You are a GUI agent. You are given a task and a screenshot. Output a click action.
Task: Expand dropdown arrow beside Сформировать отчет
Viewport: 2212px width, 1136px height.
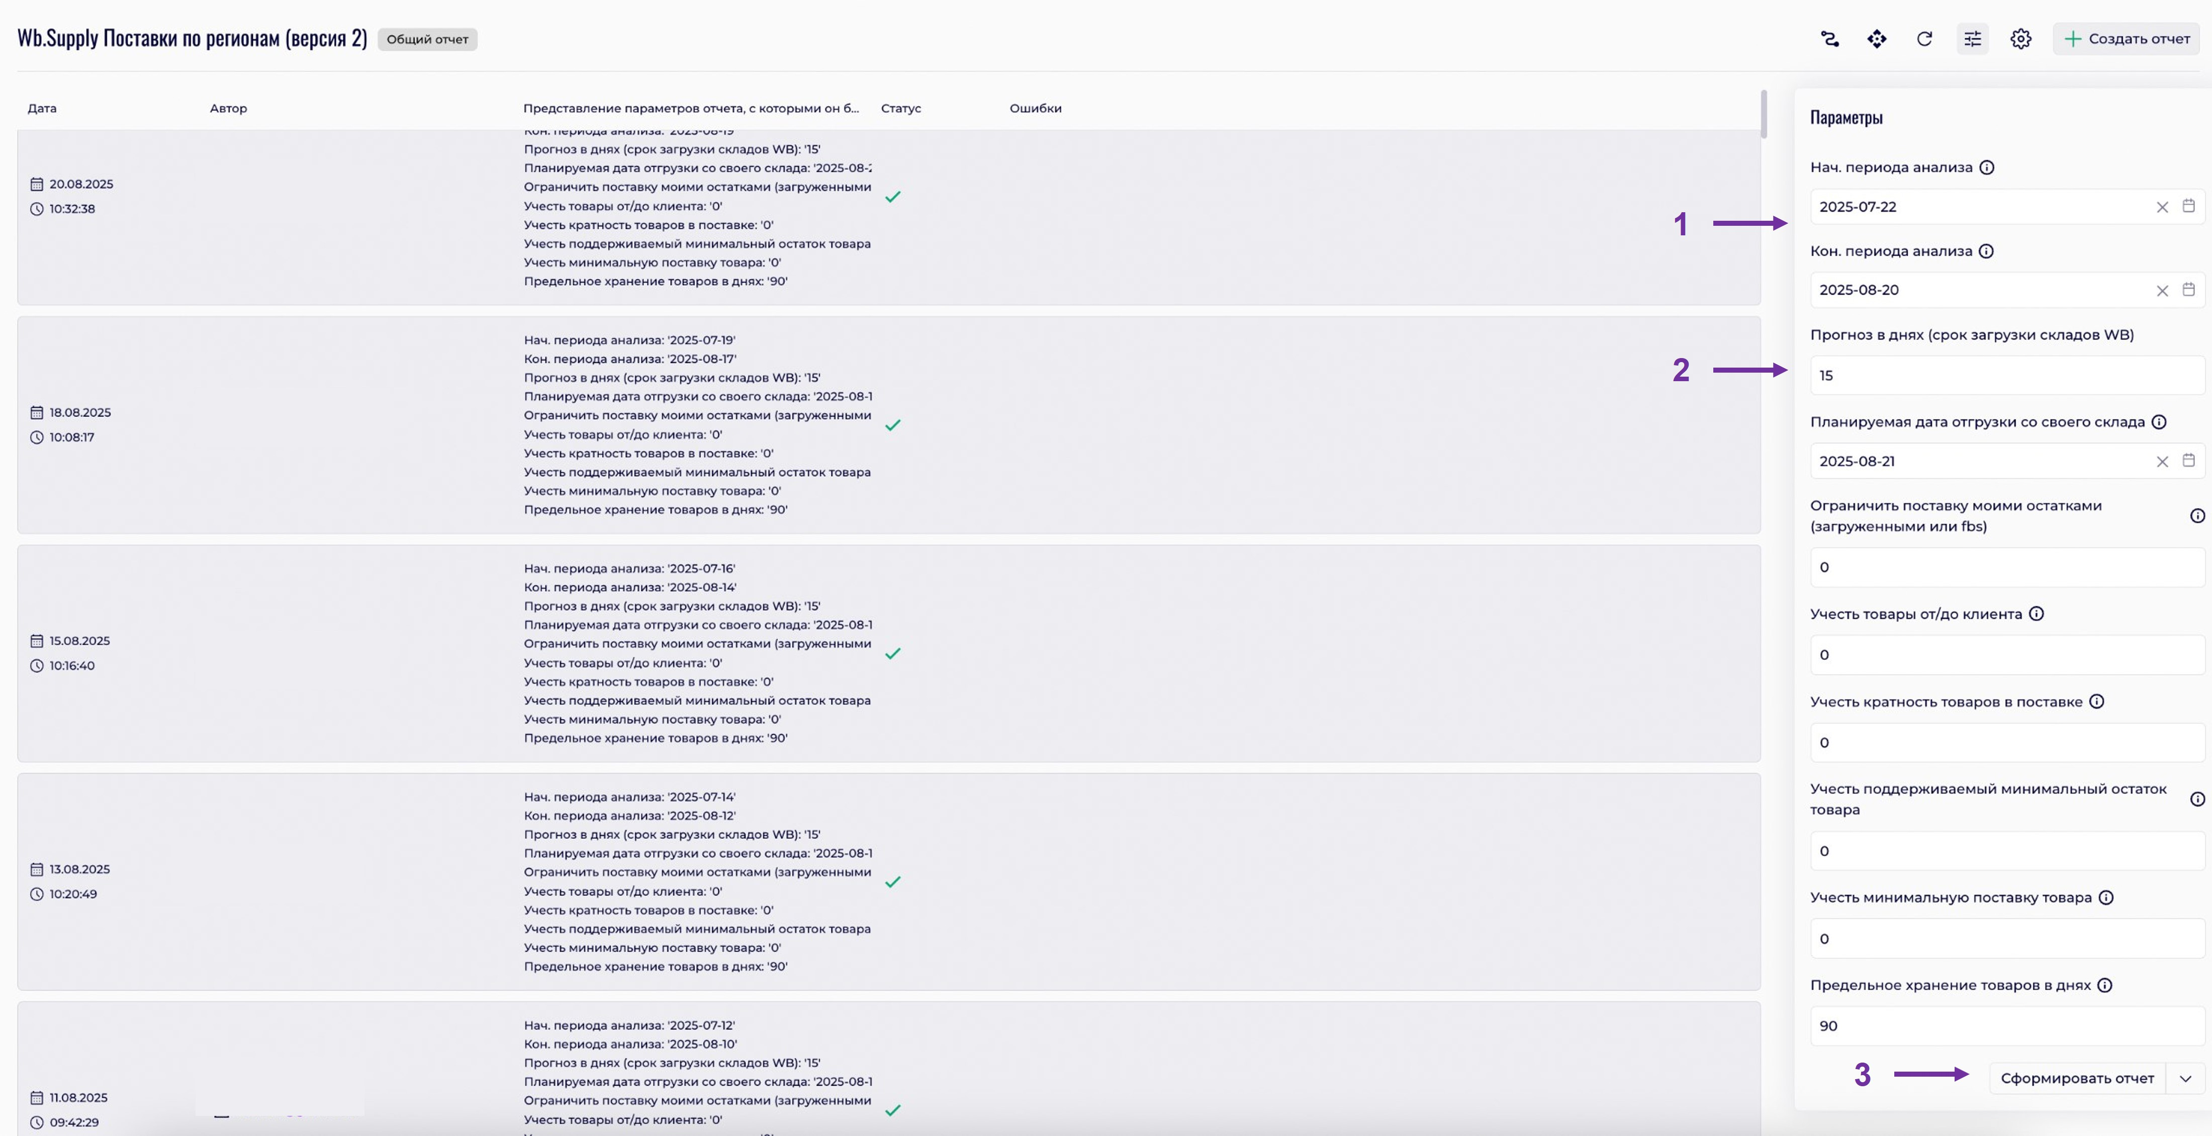2185,1079
